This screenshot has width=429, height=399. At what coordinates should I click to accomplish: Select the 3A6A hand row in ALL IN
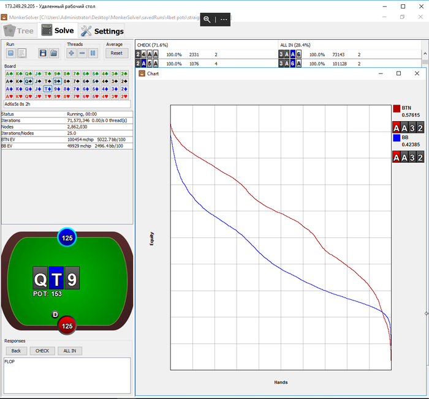coord(350,64)
